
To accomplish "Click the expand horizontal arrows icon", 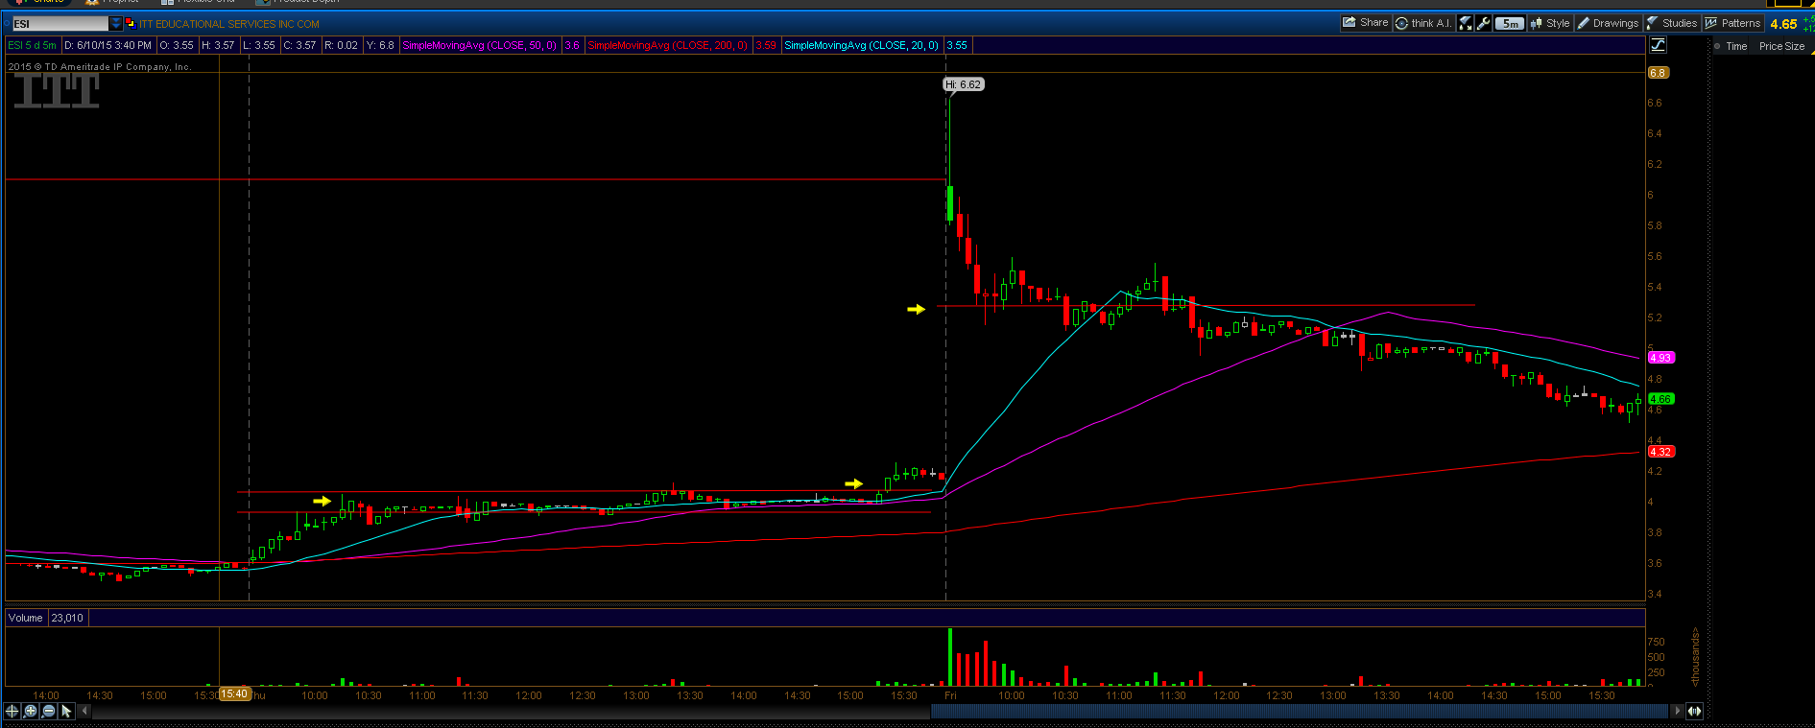I will [1694, 711].
